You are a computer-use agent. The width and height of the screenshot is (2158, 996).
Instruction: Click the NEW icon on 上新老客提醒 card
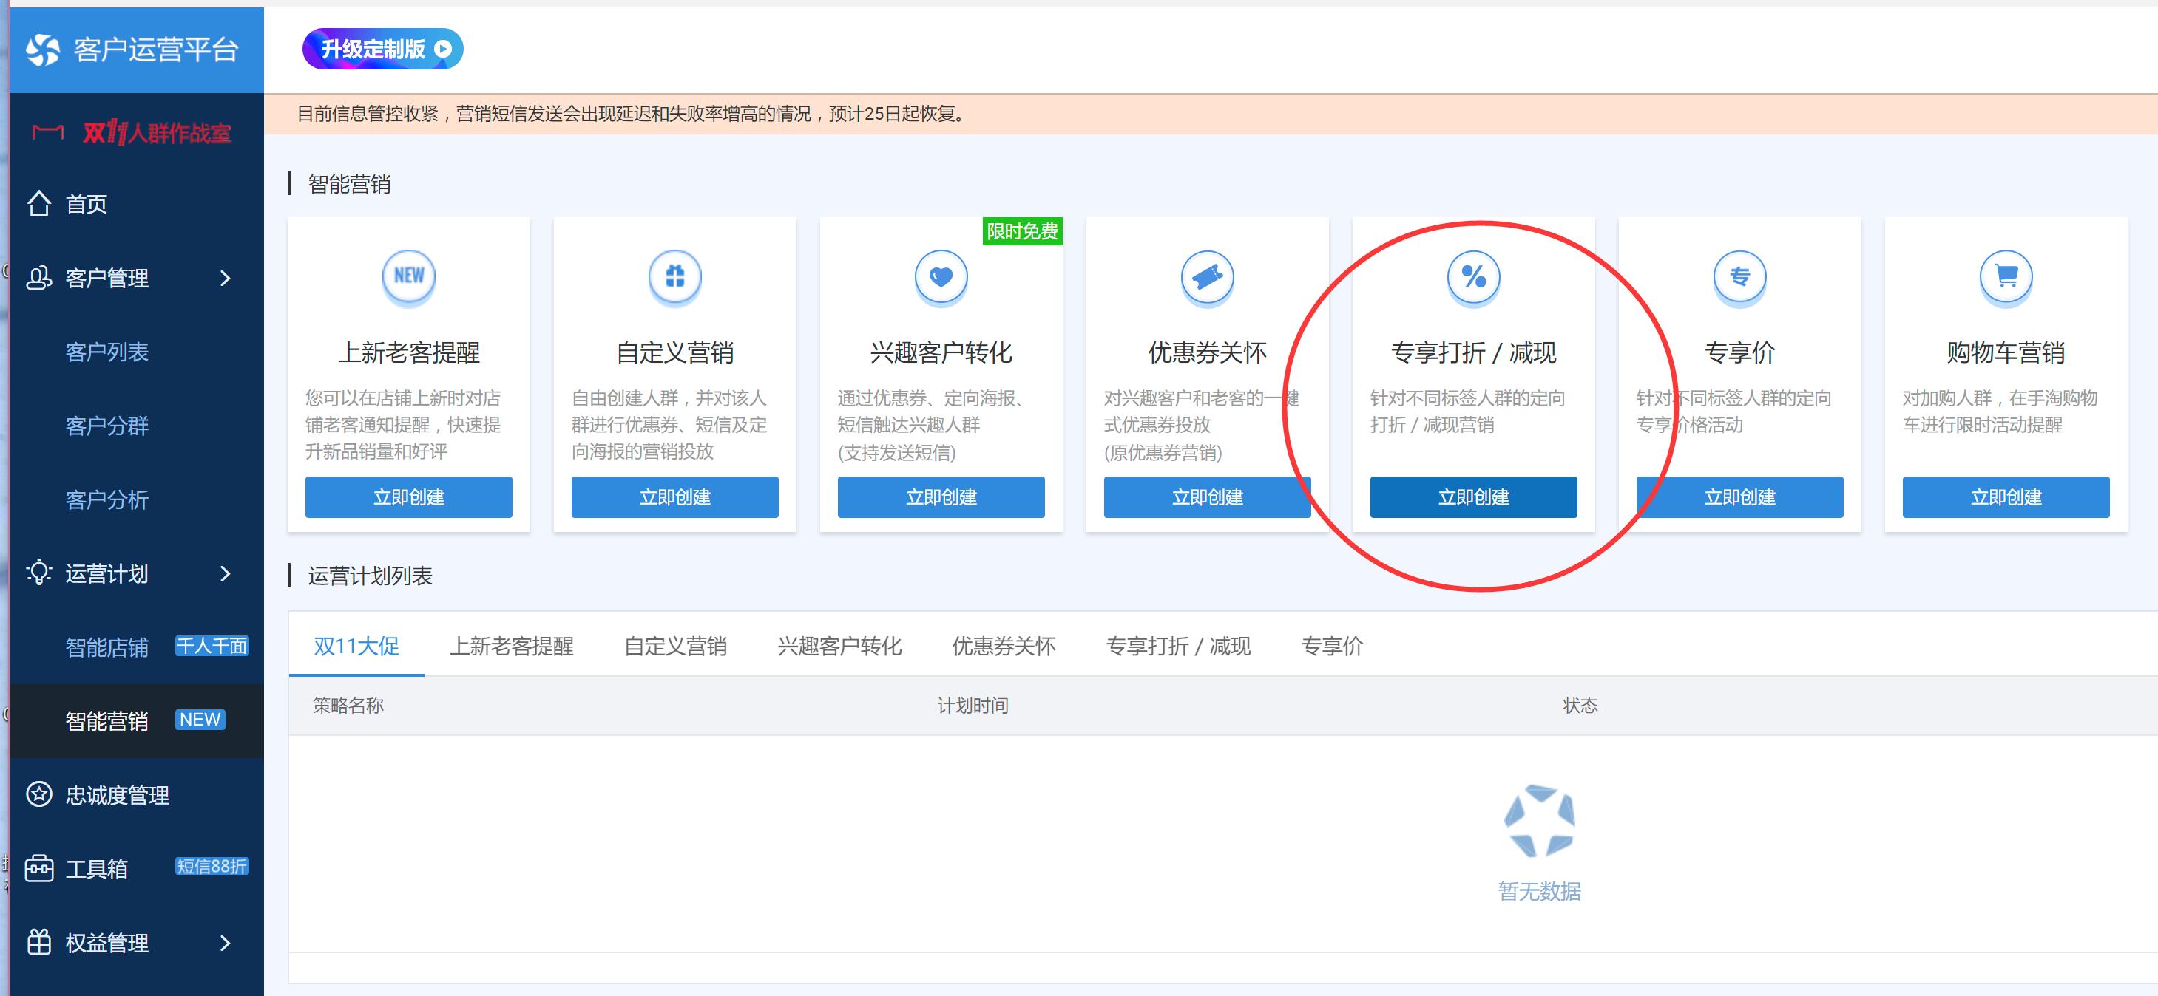pos(409,276)
